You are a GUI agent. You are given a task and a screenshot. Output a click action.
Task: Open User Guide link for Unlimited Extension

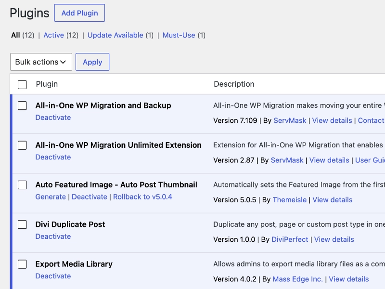click(370, 160)
